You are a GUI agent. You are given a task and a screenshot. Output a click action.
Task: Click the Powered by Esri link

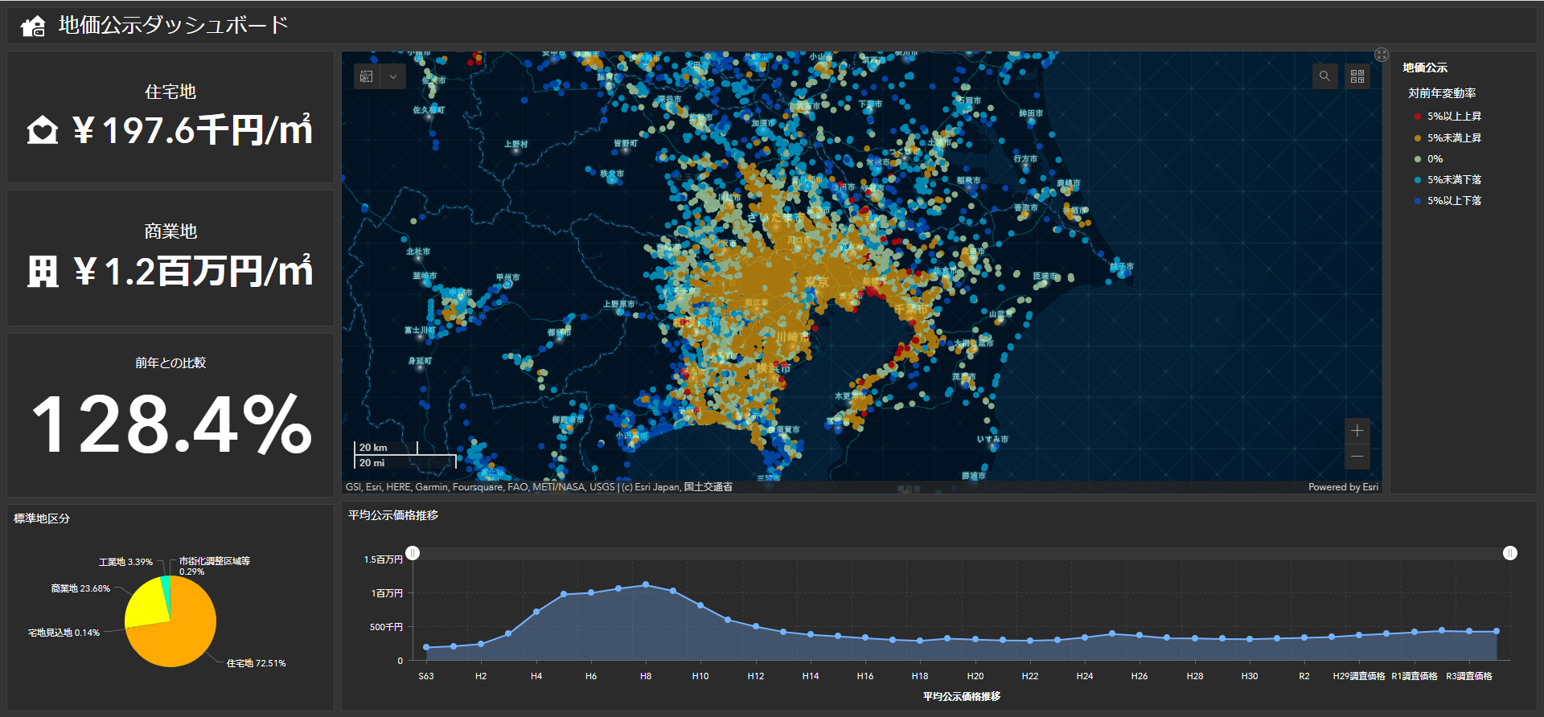(1343, 487)
